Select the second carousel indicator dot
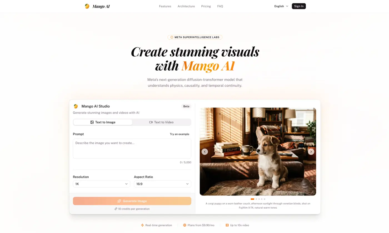The image size is (389, 233). 256,199
